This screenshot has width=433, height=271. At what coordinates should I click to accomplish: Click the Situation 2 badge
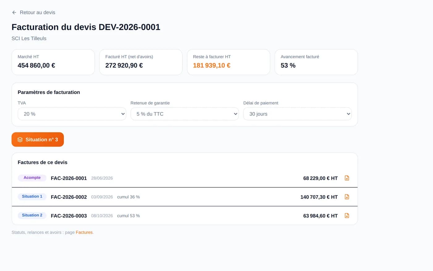click(32, 215)
